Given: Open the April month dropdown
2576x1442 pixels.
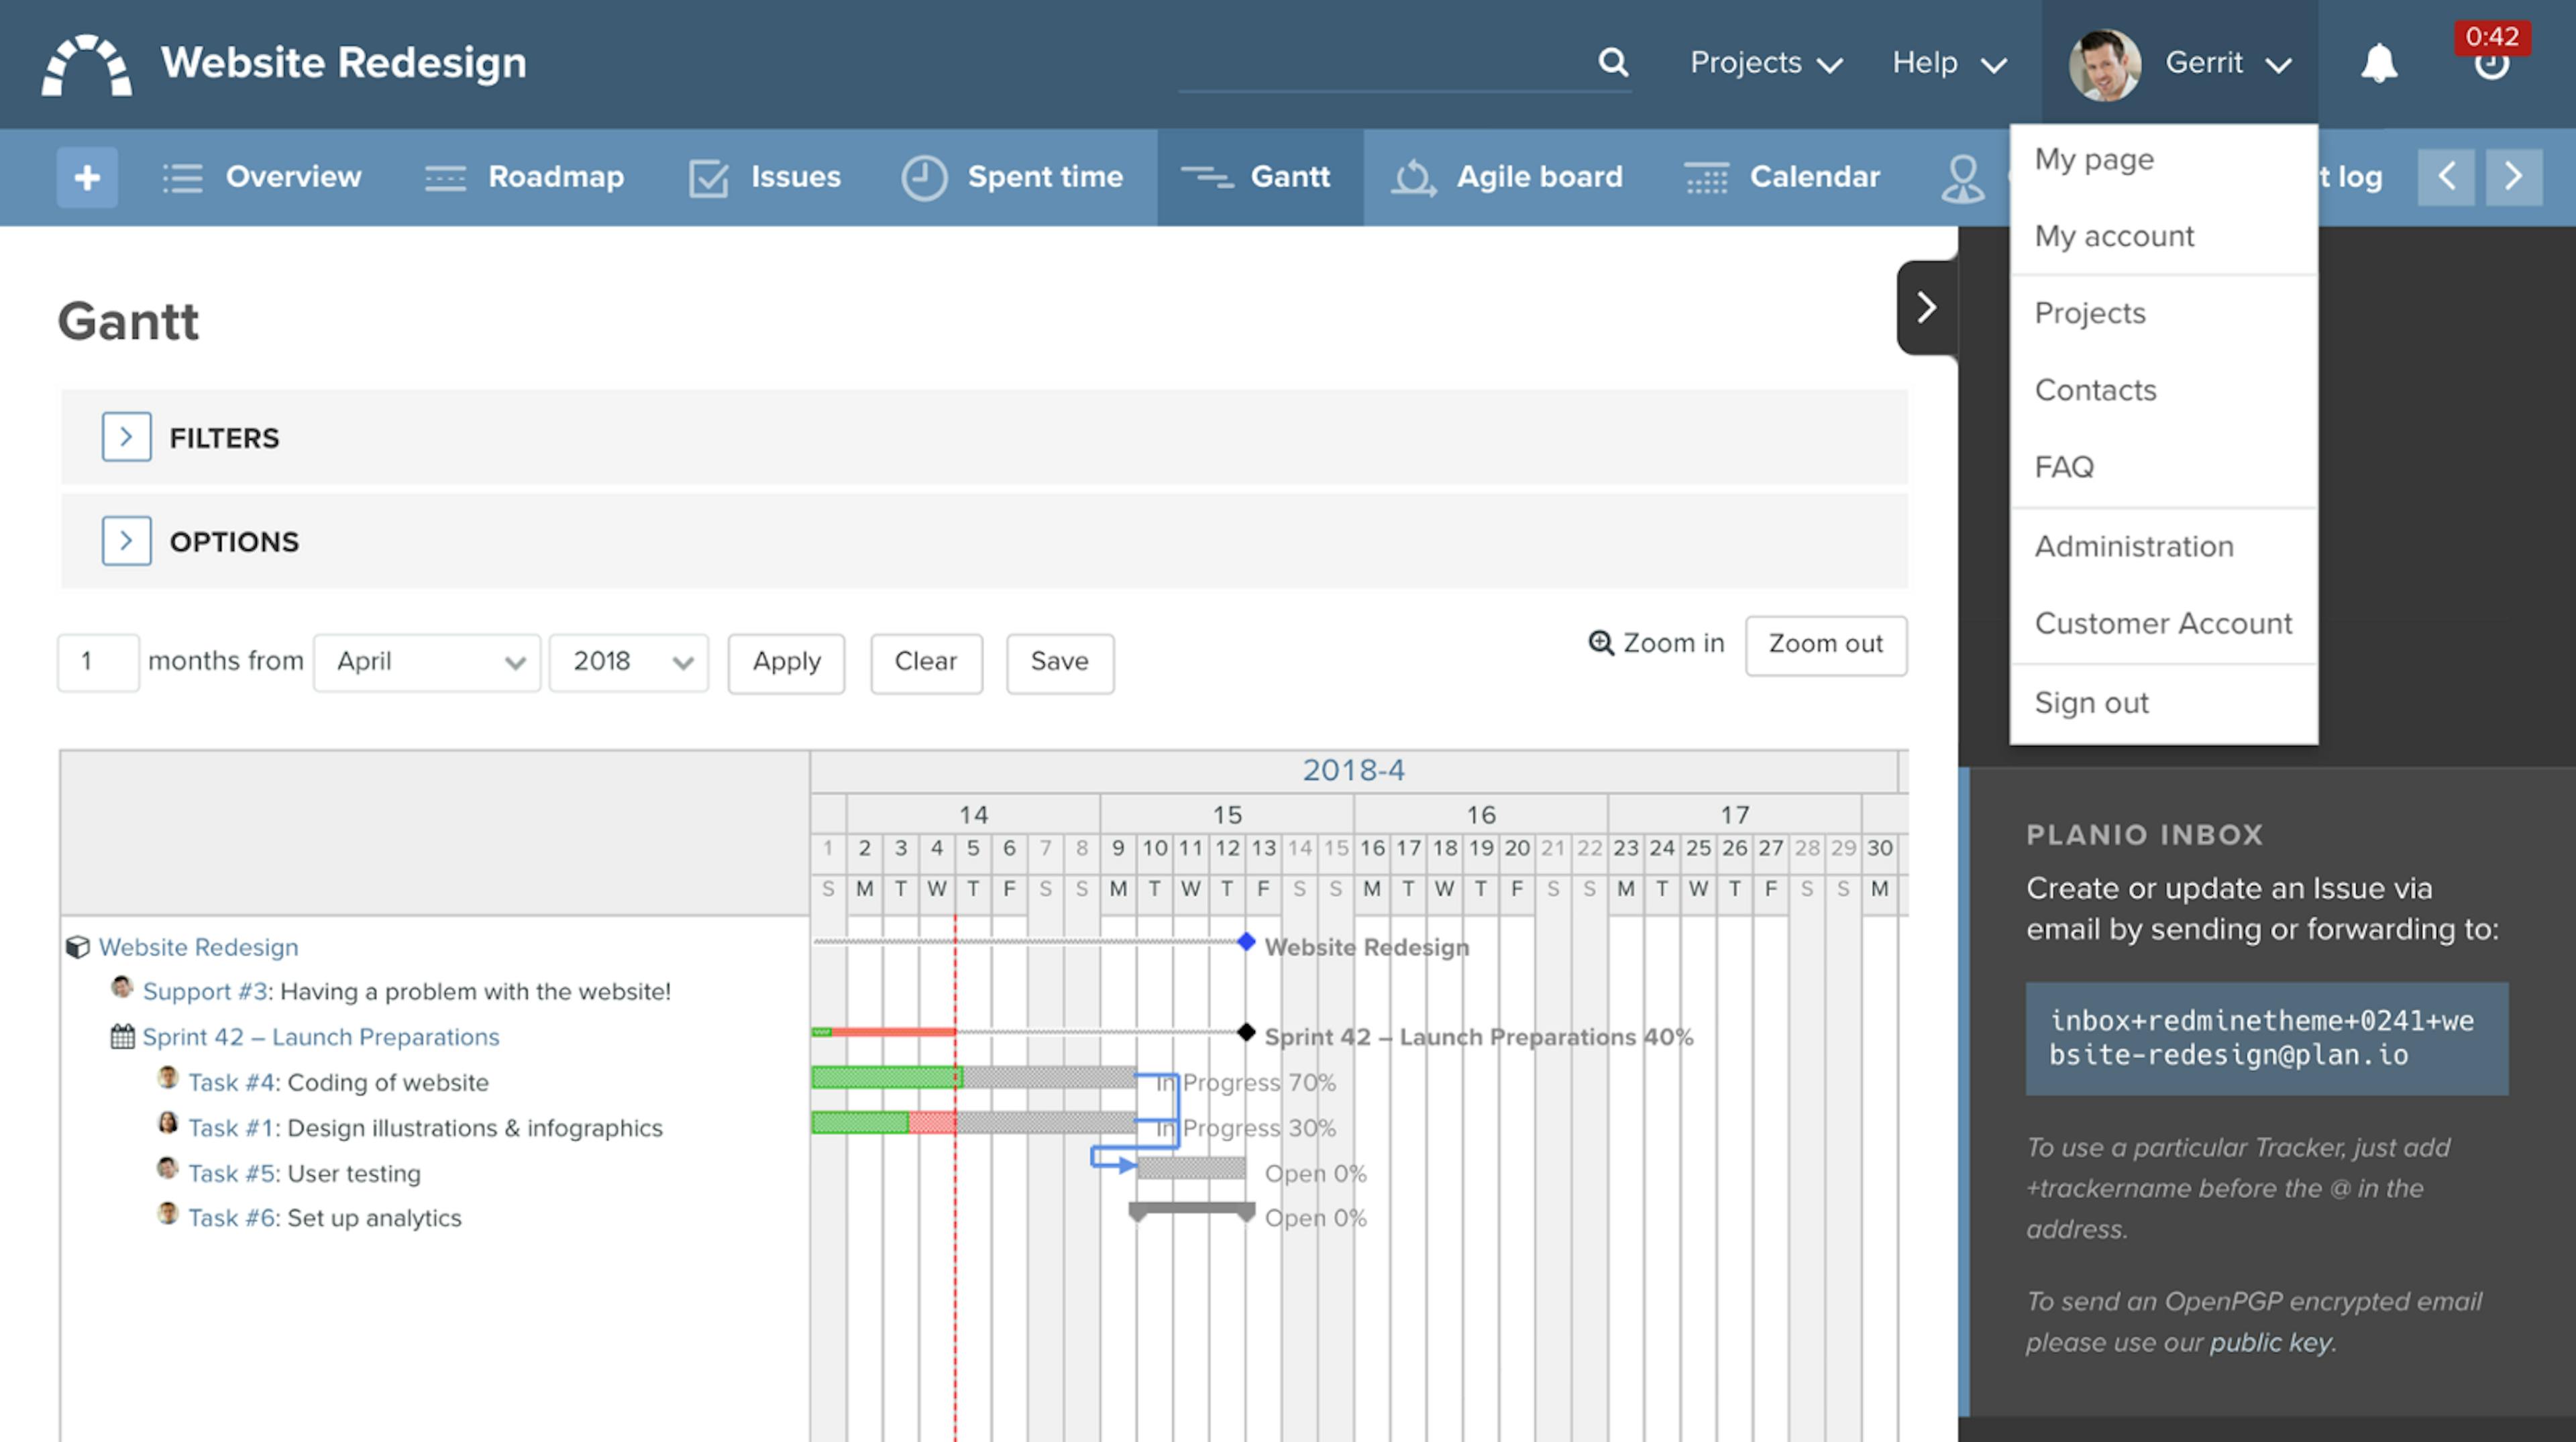Looking at the screenshot, I should [x=427, y=662].
